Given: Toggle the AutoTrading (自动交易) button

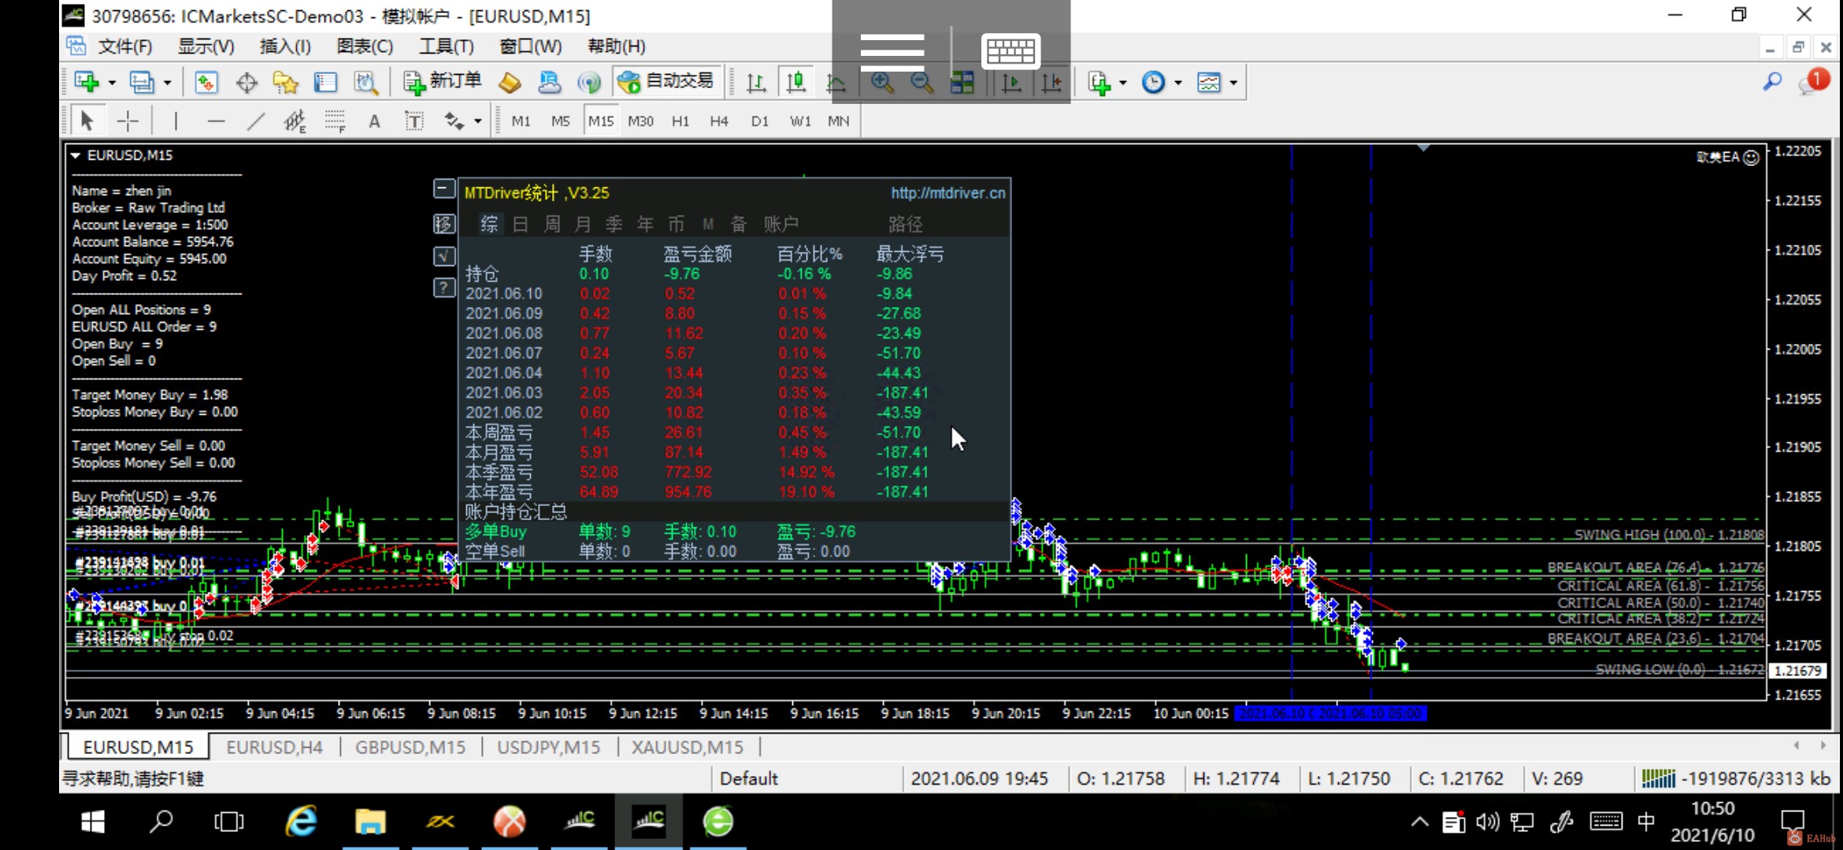Looking at the screenshot, I should (x=666, y=81).
